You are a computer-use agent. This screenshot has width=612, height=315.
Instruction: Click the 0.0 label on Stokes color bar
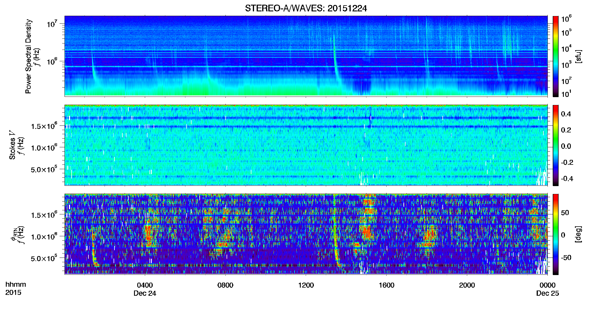click(x=566, y=146)
